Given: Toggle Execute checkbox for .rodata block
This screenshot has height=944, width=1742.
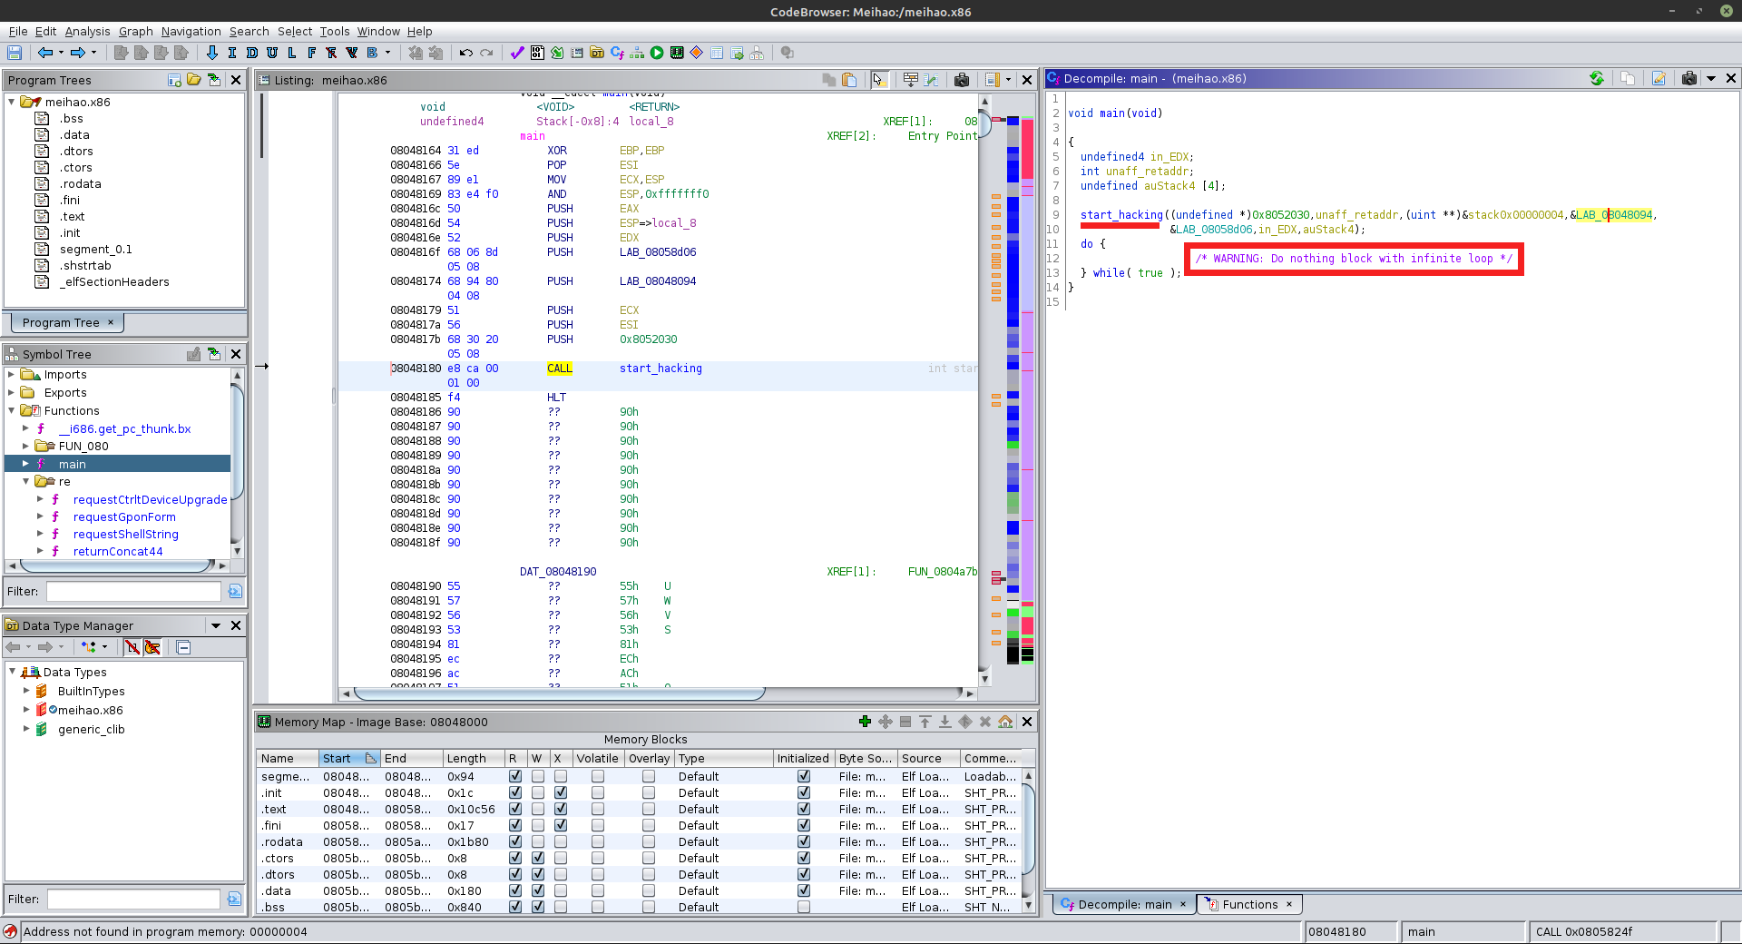Looking at the screenshot, I should coord(561,841).
